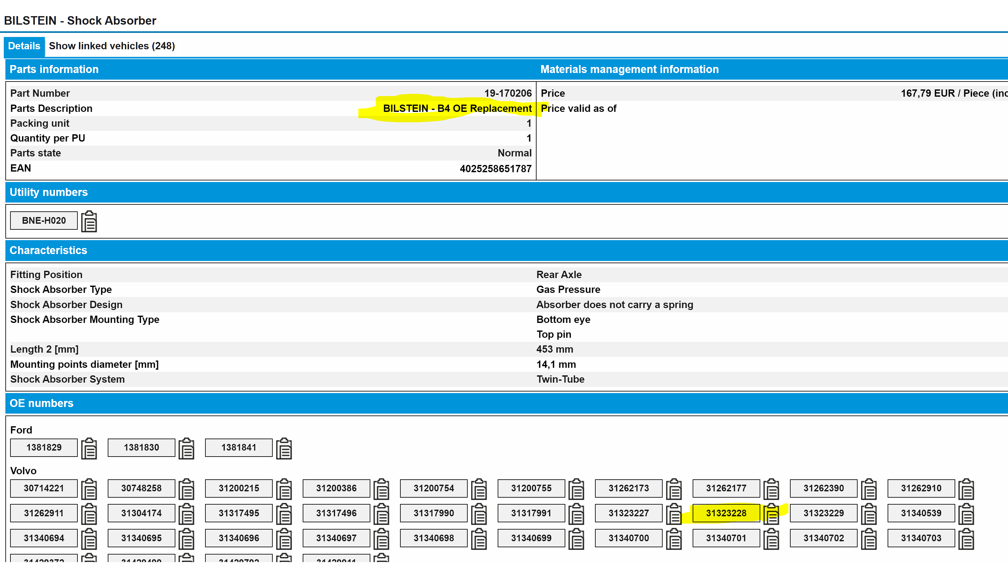Click the Rear Axle fitting position value

click(559, 275)
